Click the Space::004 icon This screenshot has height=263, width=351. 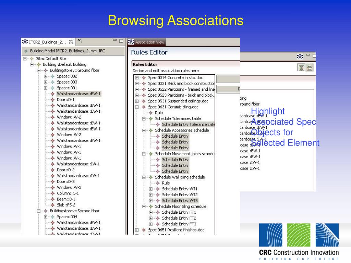pos(52,217)
